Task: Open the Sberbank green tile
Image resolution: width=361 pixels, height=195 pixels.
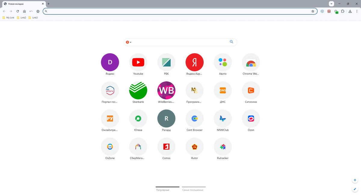Action: coord(138,90)
